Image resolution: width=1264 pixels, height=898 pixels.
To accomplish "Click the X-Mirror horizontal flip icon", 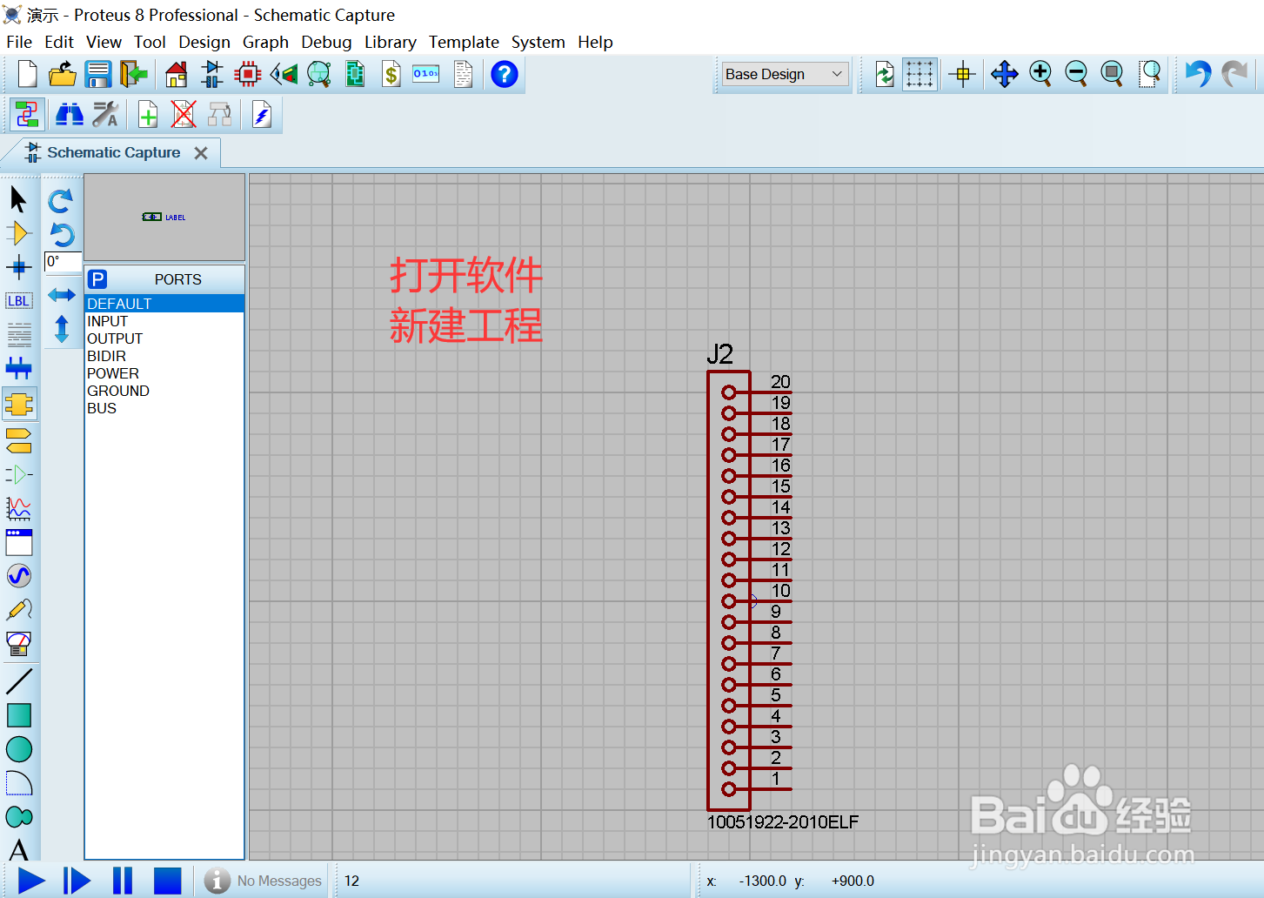I will [x=61, y=295].
